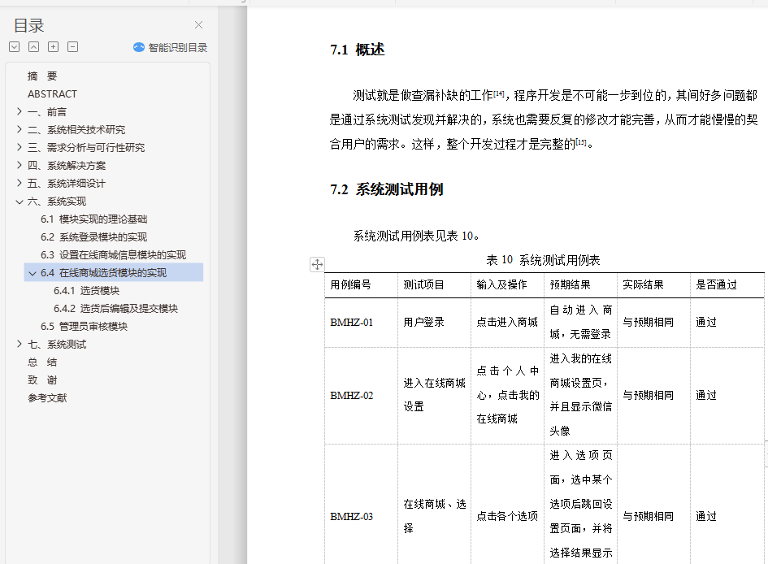Click 通过 in the BMHZ-02 row
The height and width of the screenshot is (564, 768).
[705, 395]
